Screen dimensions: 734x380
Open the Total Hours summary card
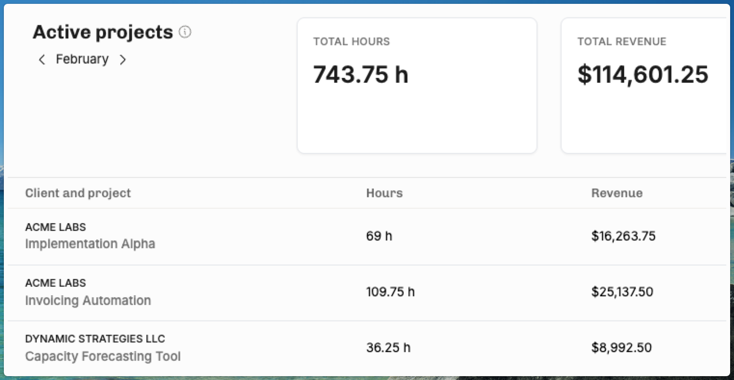click(417, 86)
